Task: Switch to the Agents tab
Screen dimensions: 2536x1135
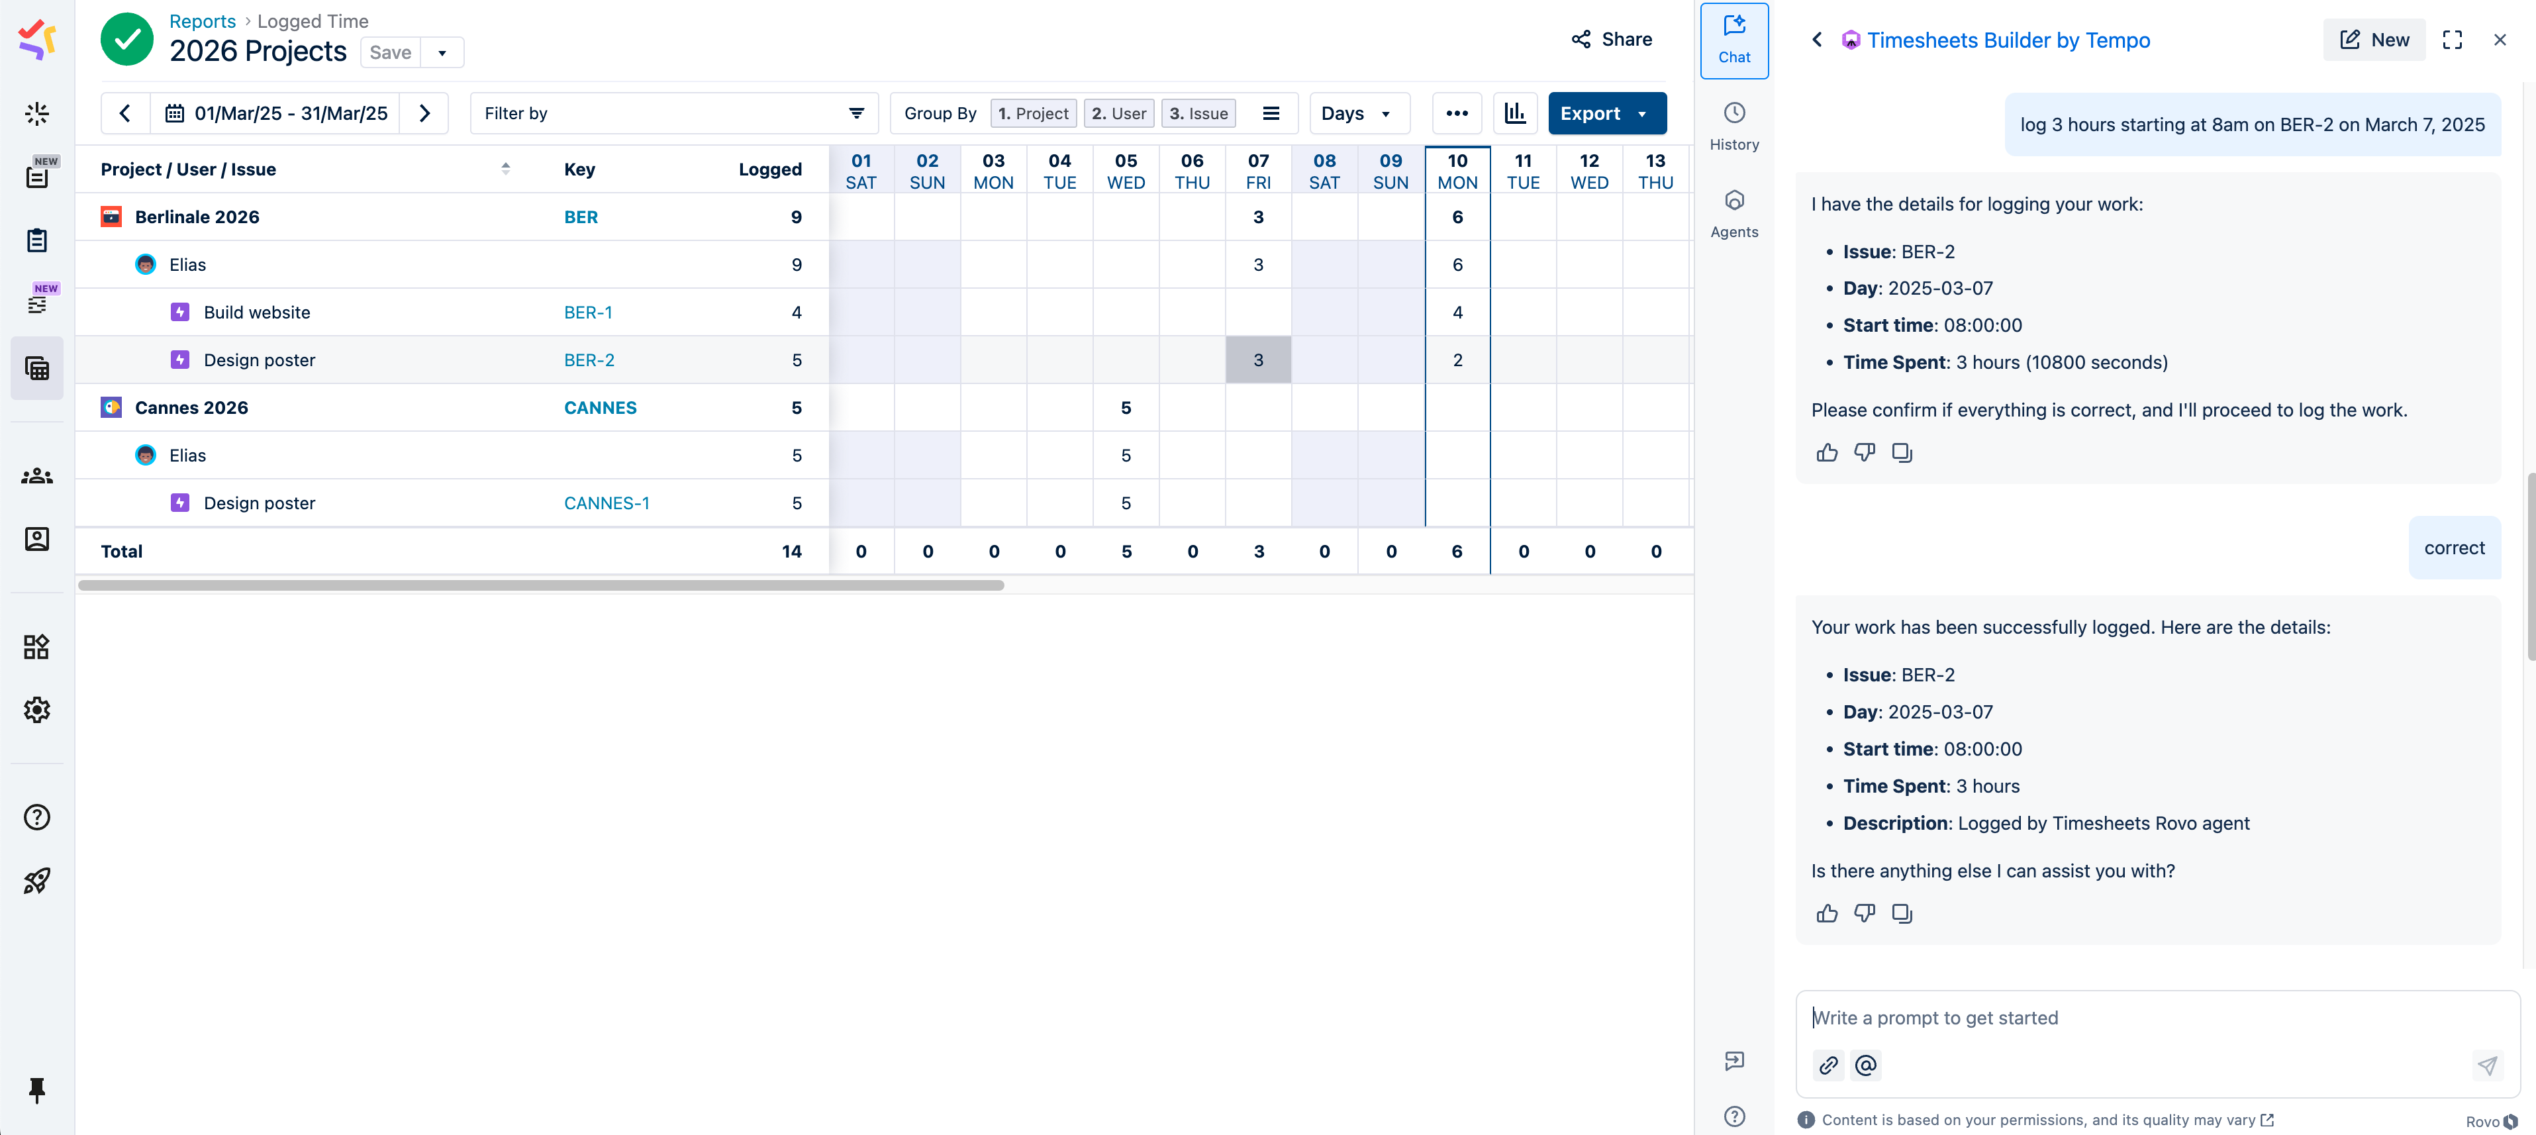Action: (x=1733, y=214)
